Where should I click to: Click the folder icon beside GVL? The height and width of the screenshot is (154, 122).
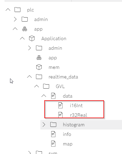click(x=46, y=86)
